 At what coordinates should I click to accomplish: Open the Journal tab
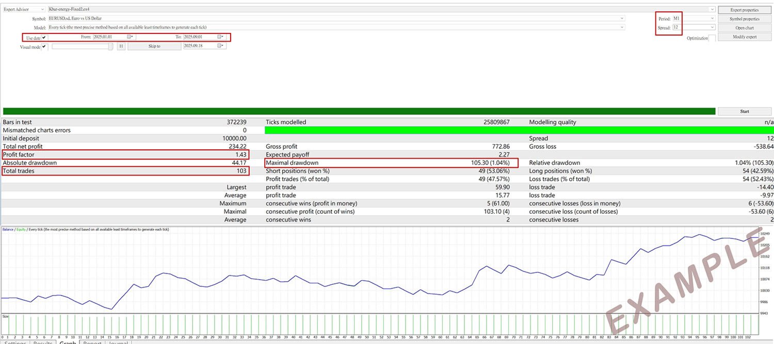[118, 343]
